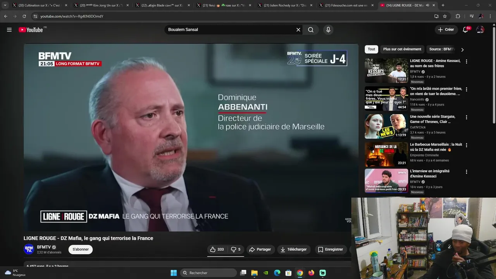Open the weather widget showing Nuageux
496x279 pixels.
pos(15,273)
